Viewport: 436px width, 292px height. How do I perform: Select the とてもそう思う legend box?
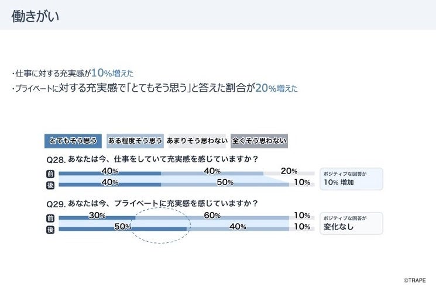coord(73,141)
